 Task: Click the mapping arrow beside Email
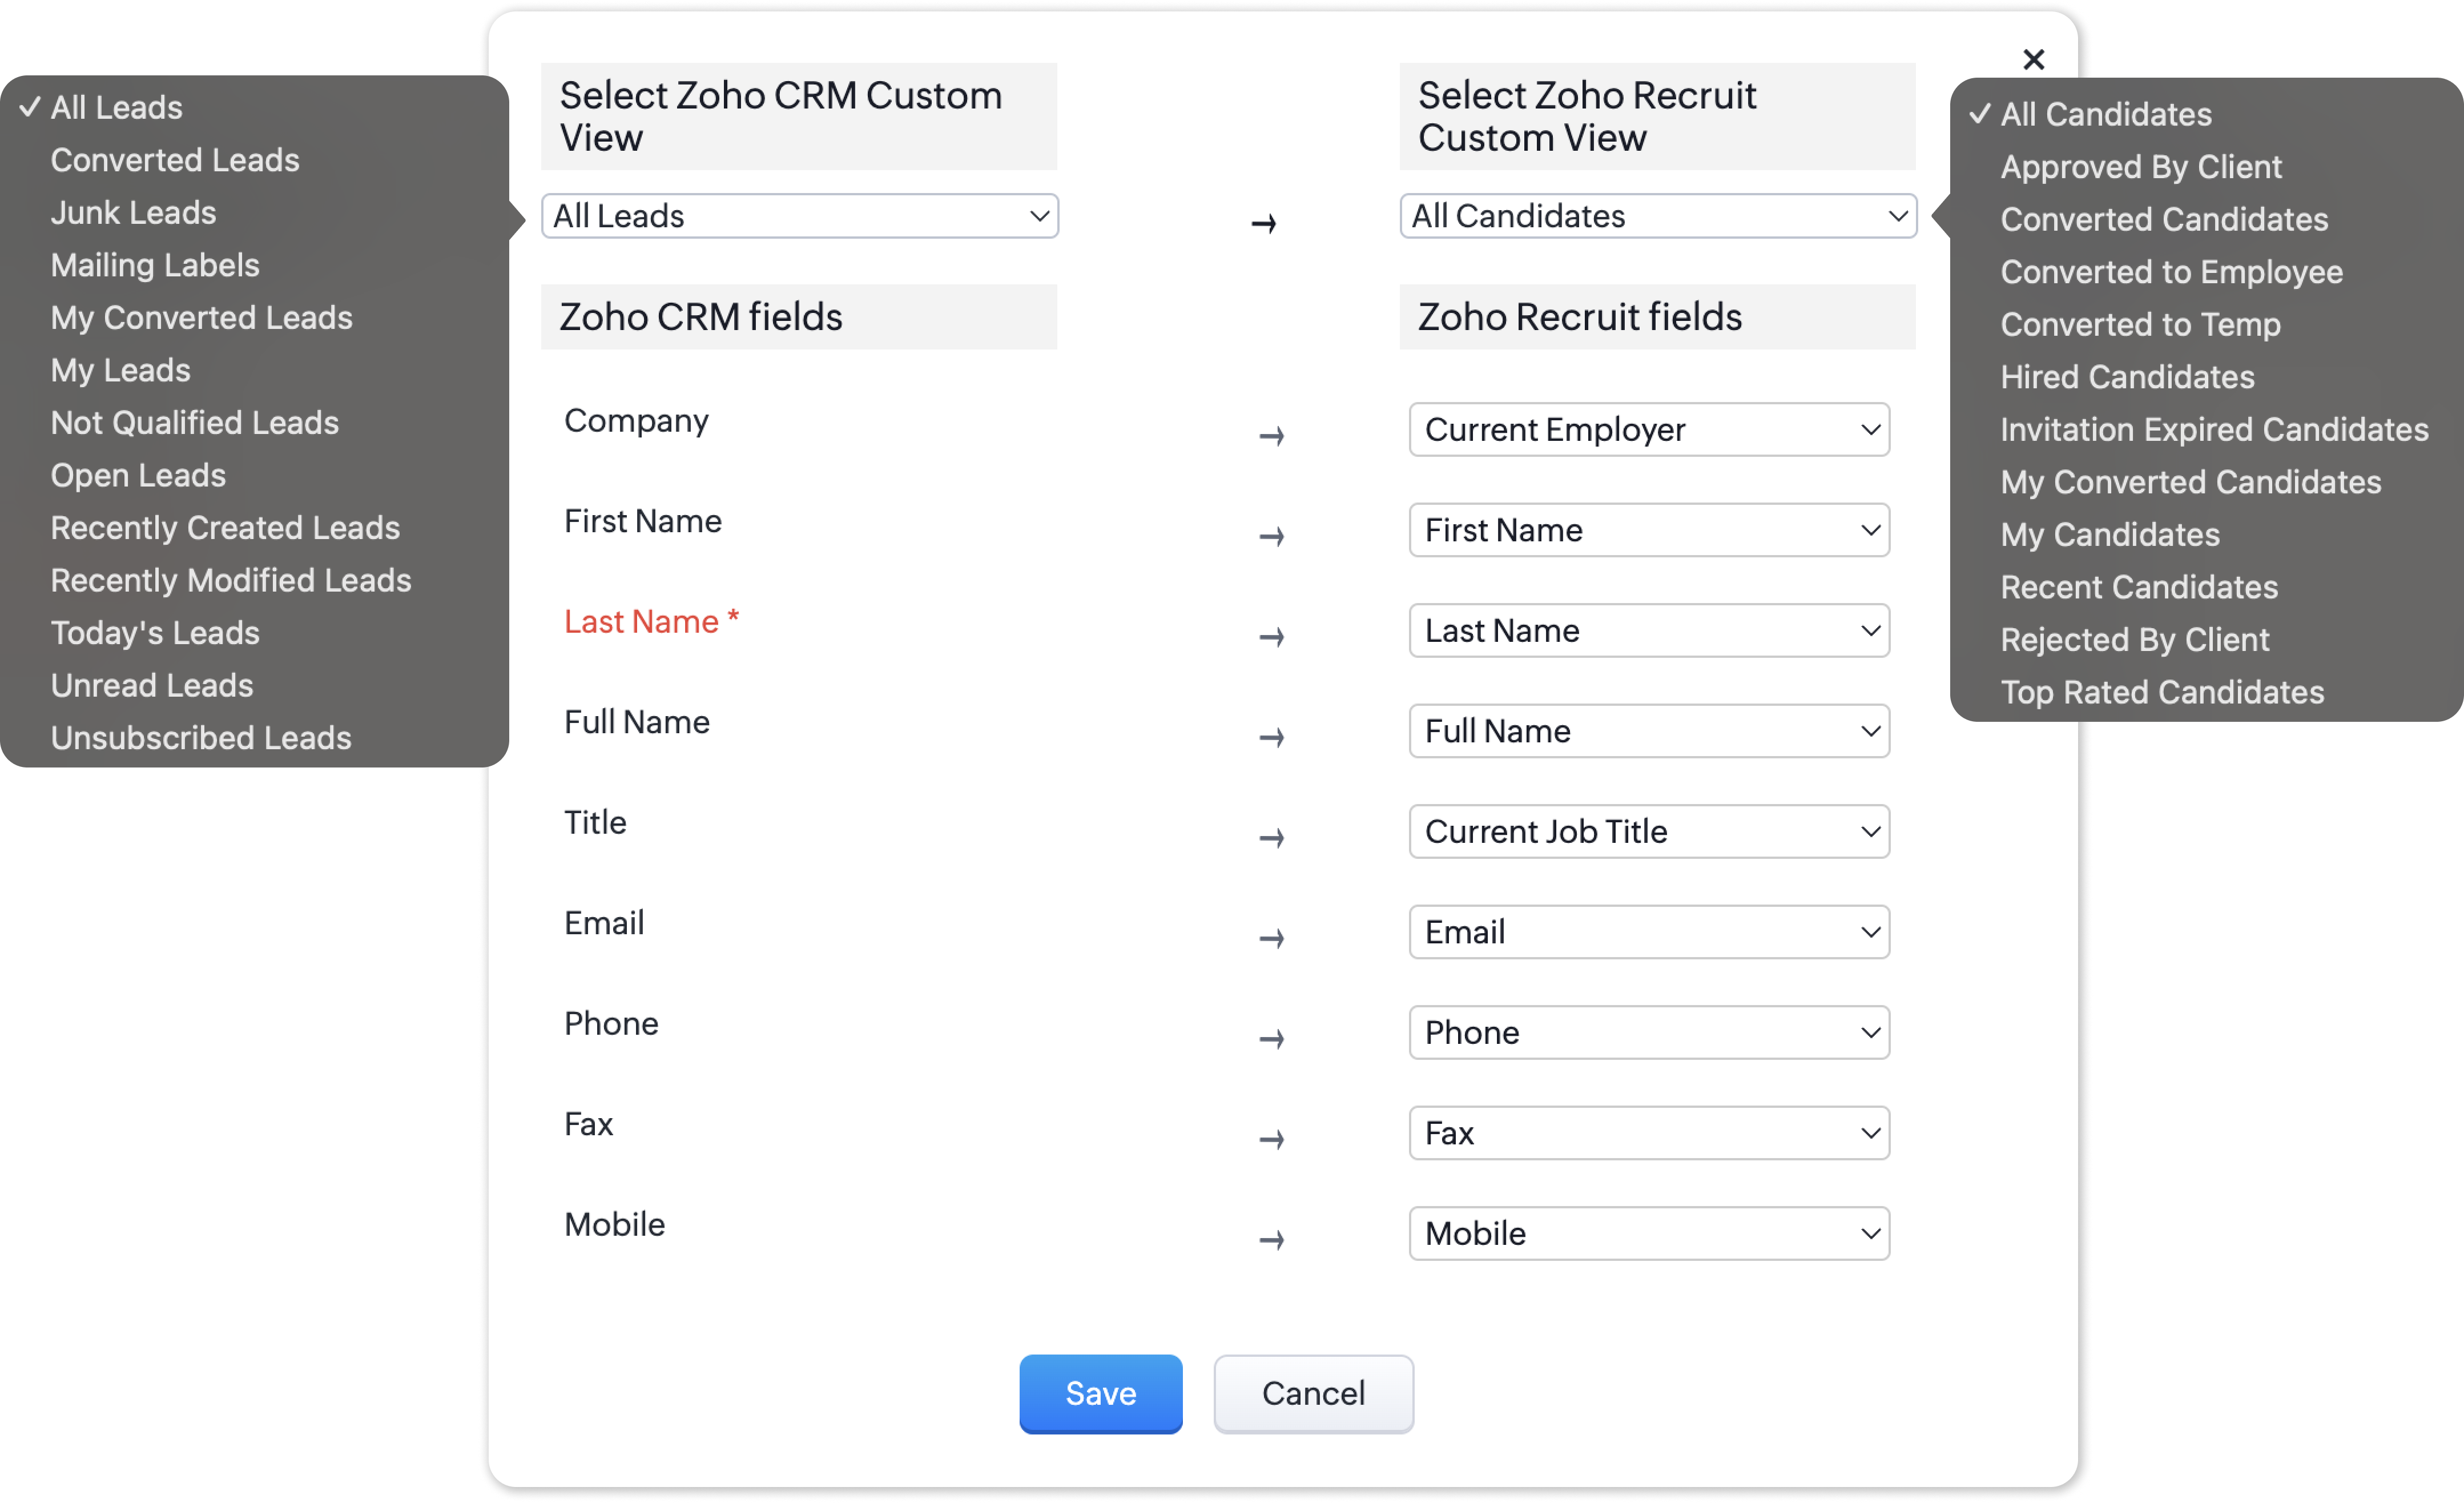1271,937
